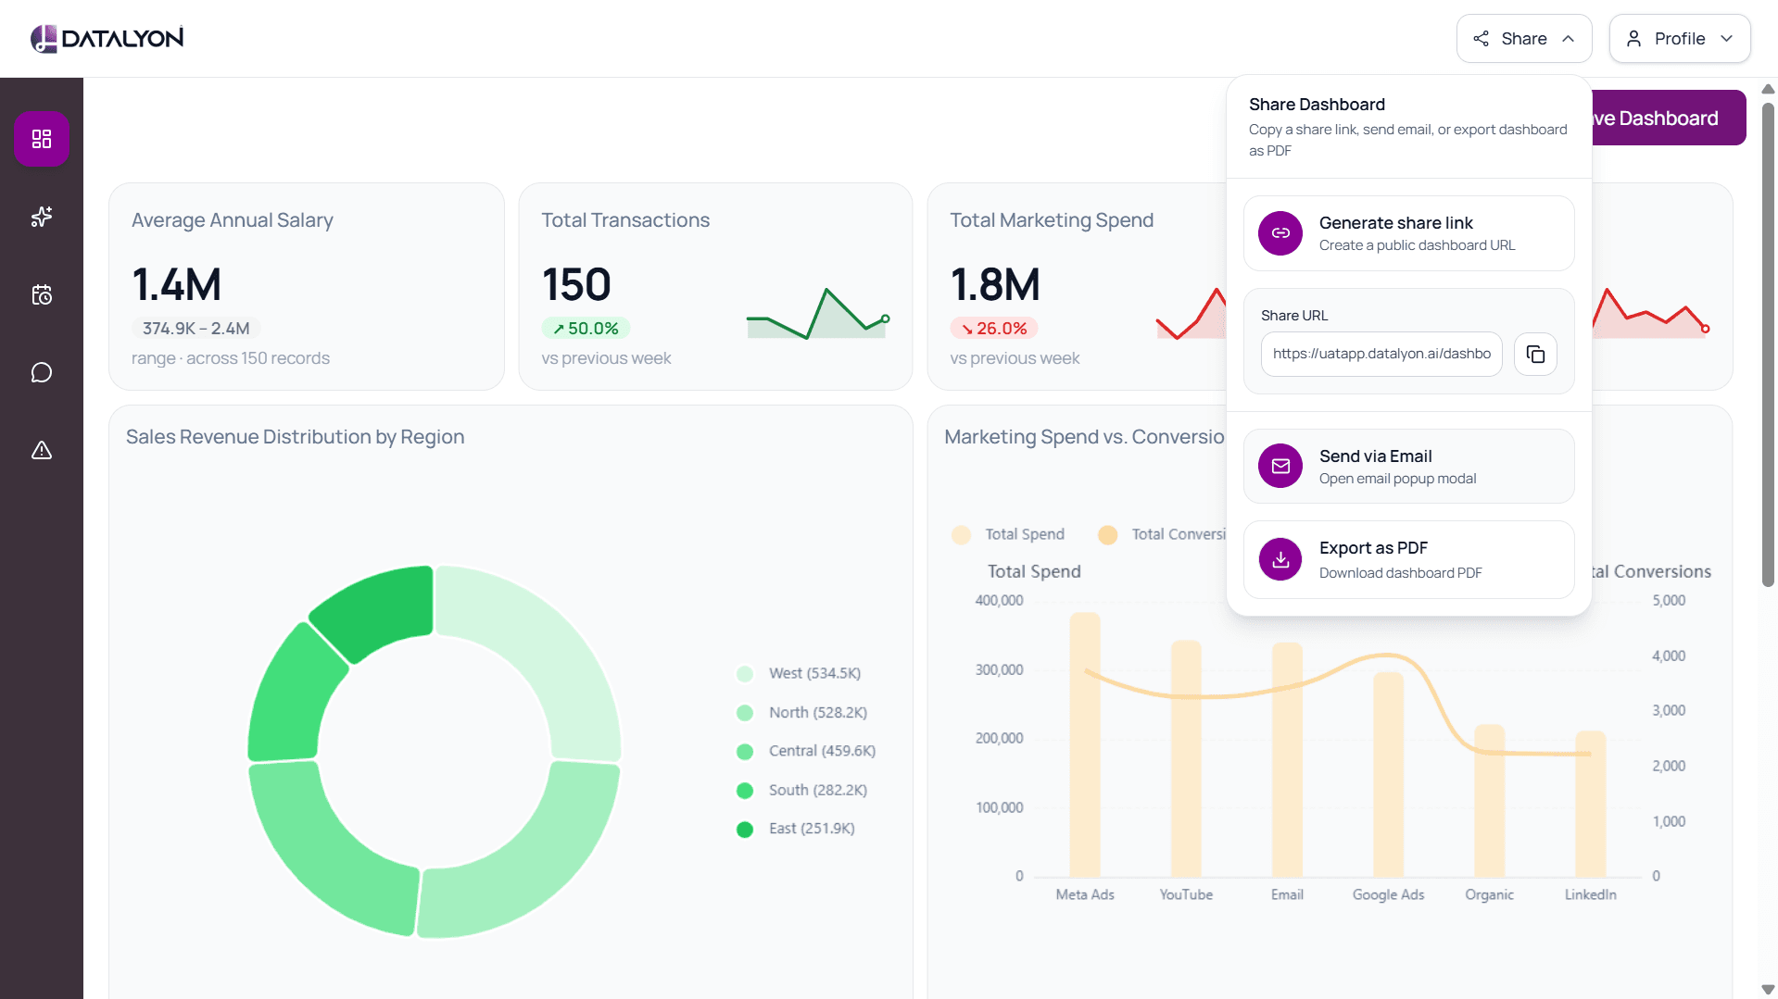Click the Share URL text field
The height and width of the screenshot is (999, 1778).
[x=1381, y=354]
